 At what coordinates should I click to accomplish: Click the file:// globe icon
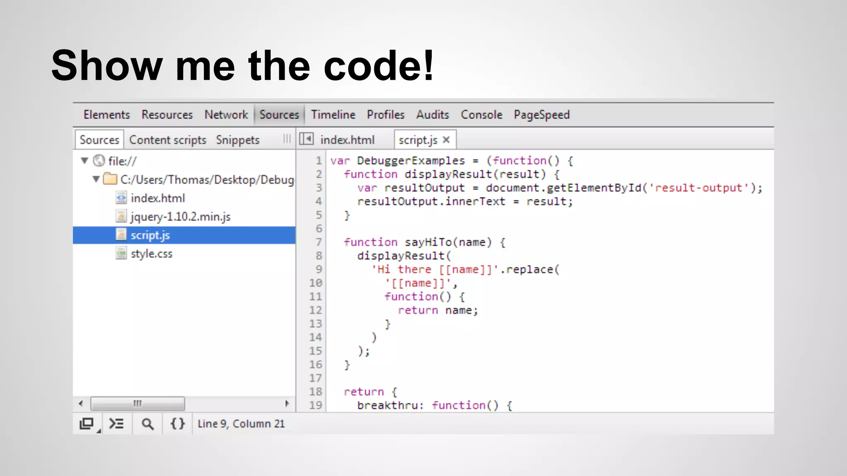tap(99, 160)
